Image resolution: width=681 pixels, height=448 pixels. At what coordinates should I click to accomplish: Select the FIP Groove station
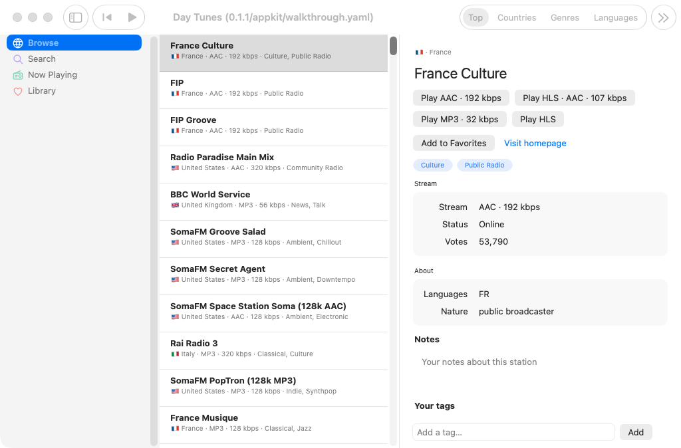coord(273,128)
